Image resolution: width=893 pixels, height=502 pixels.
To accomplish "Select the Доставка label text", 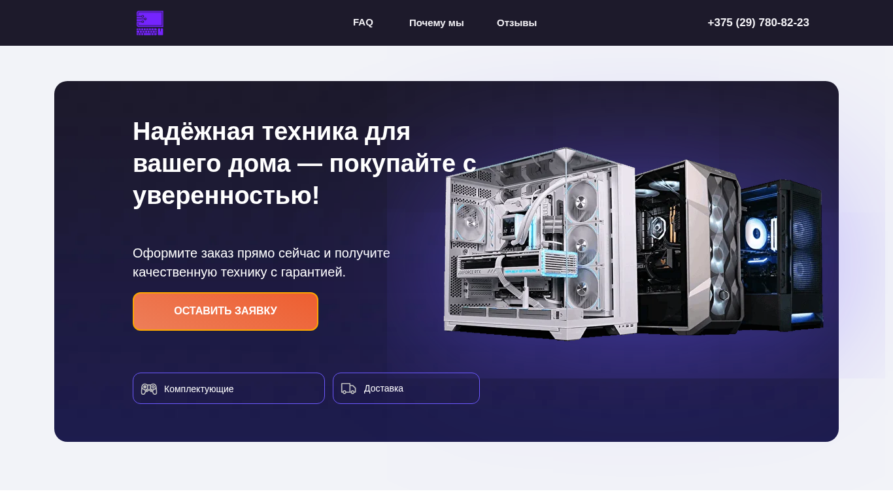I will (384, 388).
